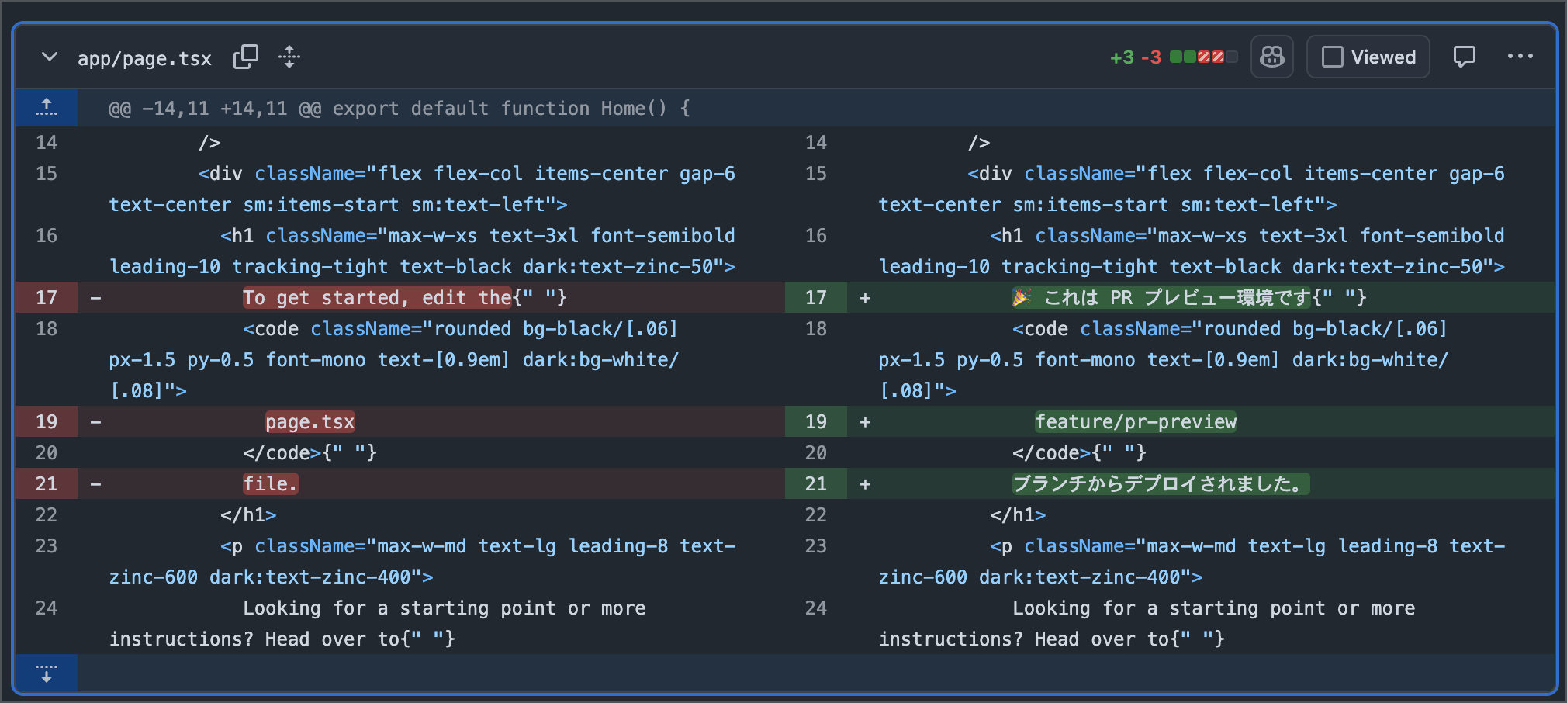Click line number 15 on left side

(47, 173)
